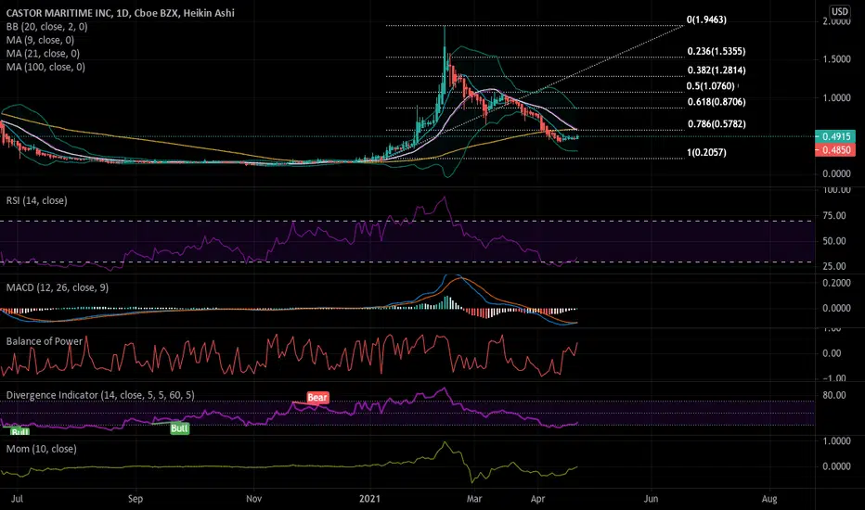Click the 50.00 RSI axis value

(x=834, y=241)
